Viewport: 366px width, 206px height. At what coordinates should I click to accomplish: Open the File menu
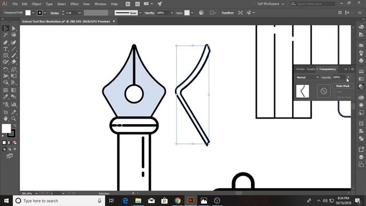click(15, 4)
